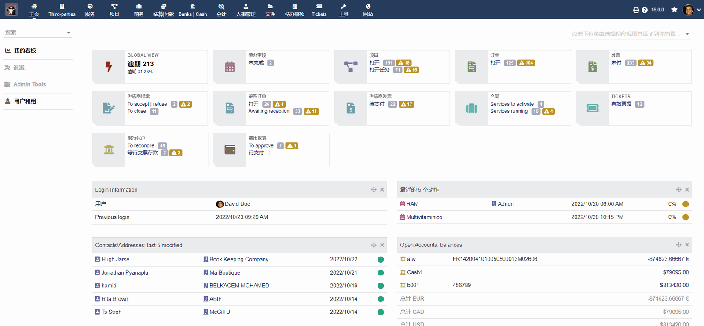Open the To reconcile link
The width and height of the screenshot is (704, 326).
[x=141, y=145]
